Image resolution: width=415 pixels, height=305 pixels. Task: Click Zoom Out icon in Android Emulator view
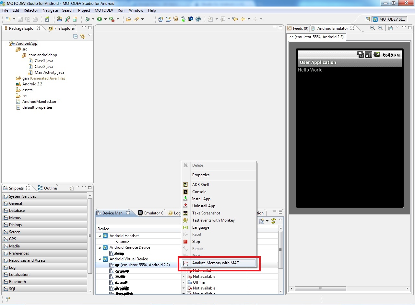pos(380,28)
